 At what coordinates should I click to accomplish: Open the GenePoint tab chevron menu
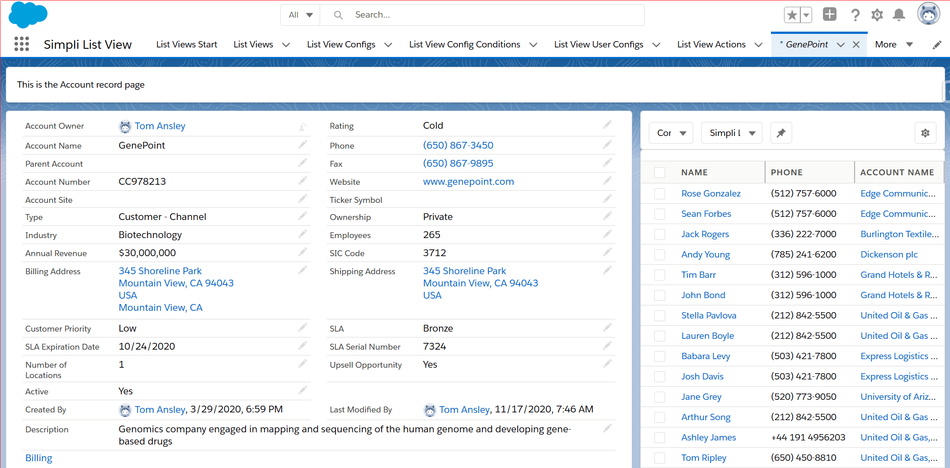841,45
